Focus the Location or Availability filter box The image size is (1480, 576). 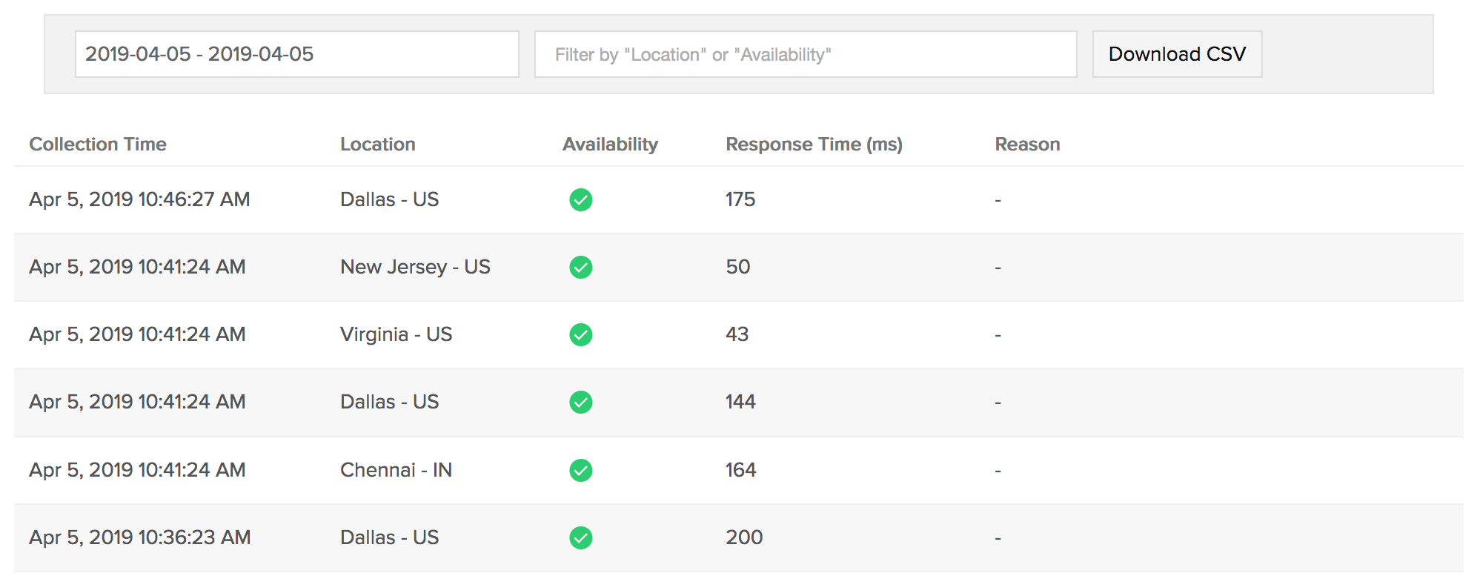point(806,54)
